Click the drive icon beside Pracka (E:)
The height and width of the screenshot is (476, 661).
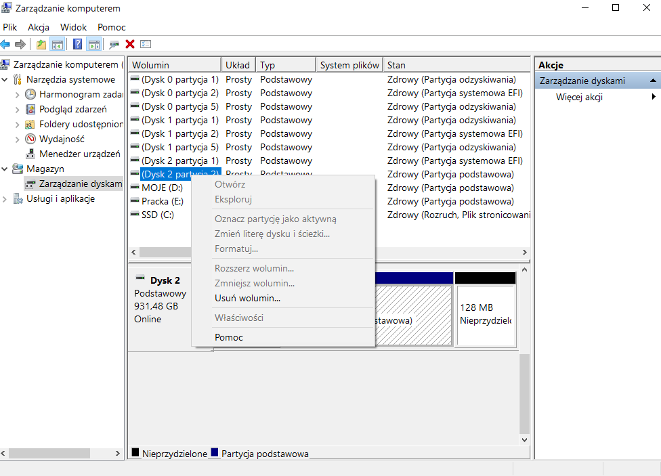[x=135, y=201]
